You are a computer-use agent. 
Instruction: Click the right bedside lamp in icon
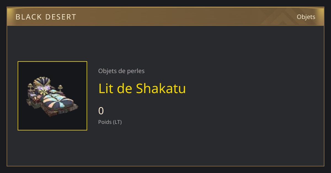(60, 88)
